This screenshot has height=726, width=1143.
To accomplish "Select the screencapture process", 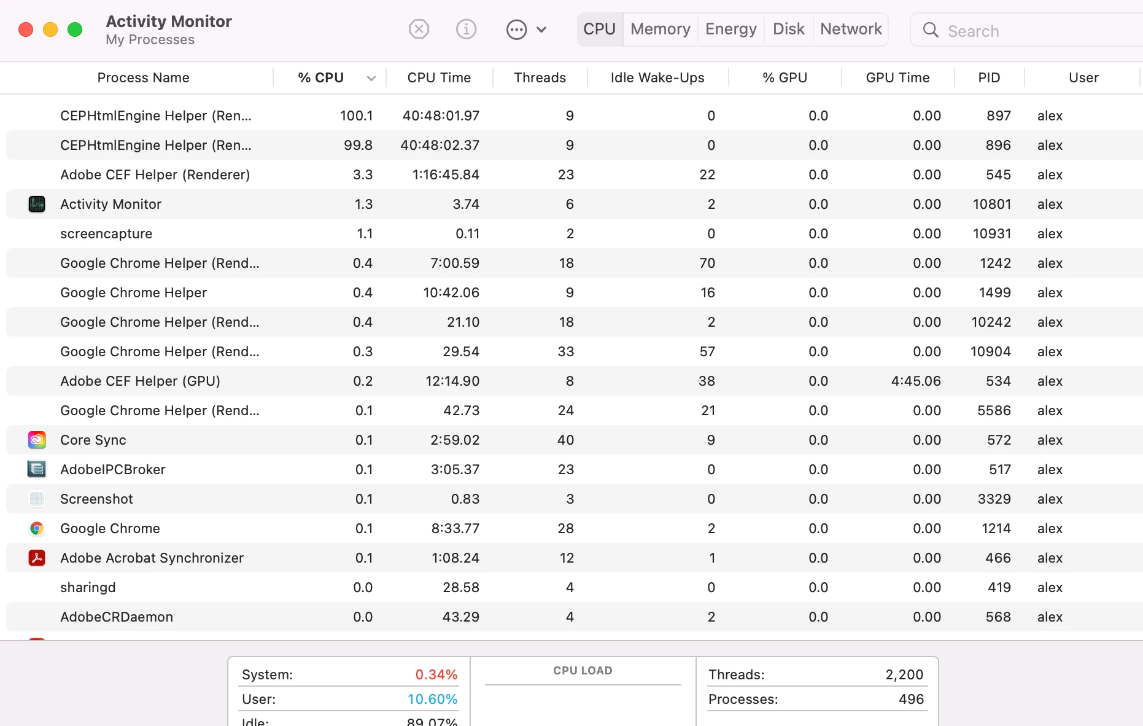I will (x=575, y=233).
